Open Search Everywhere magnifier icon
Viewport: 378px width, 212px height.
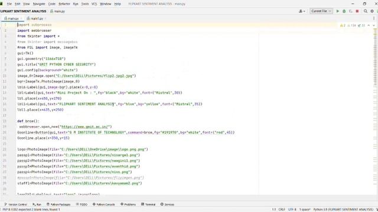click(x=366, y=11)
